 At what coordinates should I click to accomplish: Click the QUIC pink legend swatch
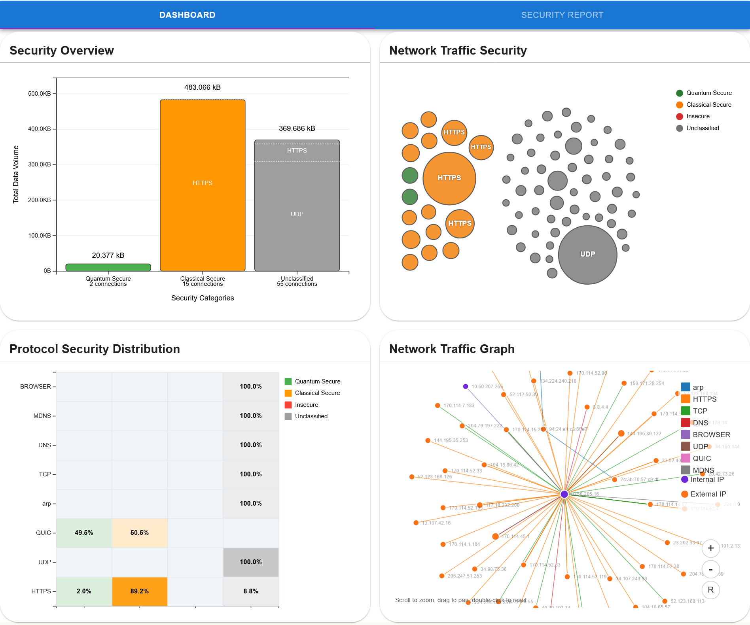686,458
